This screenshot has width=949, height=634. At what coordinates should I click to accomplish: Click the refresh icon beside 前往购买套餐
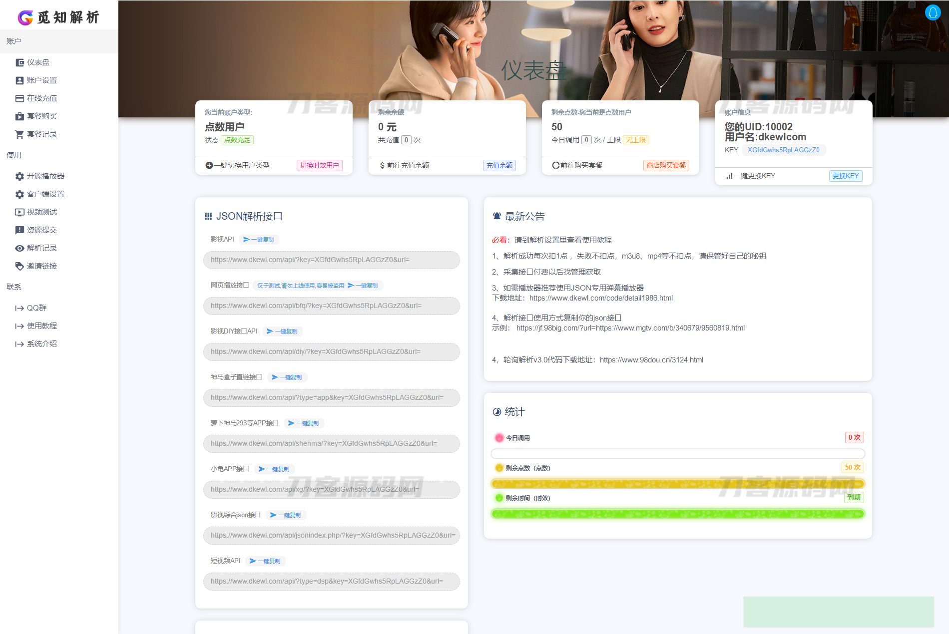[x=555, y=165]
